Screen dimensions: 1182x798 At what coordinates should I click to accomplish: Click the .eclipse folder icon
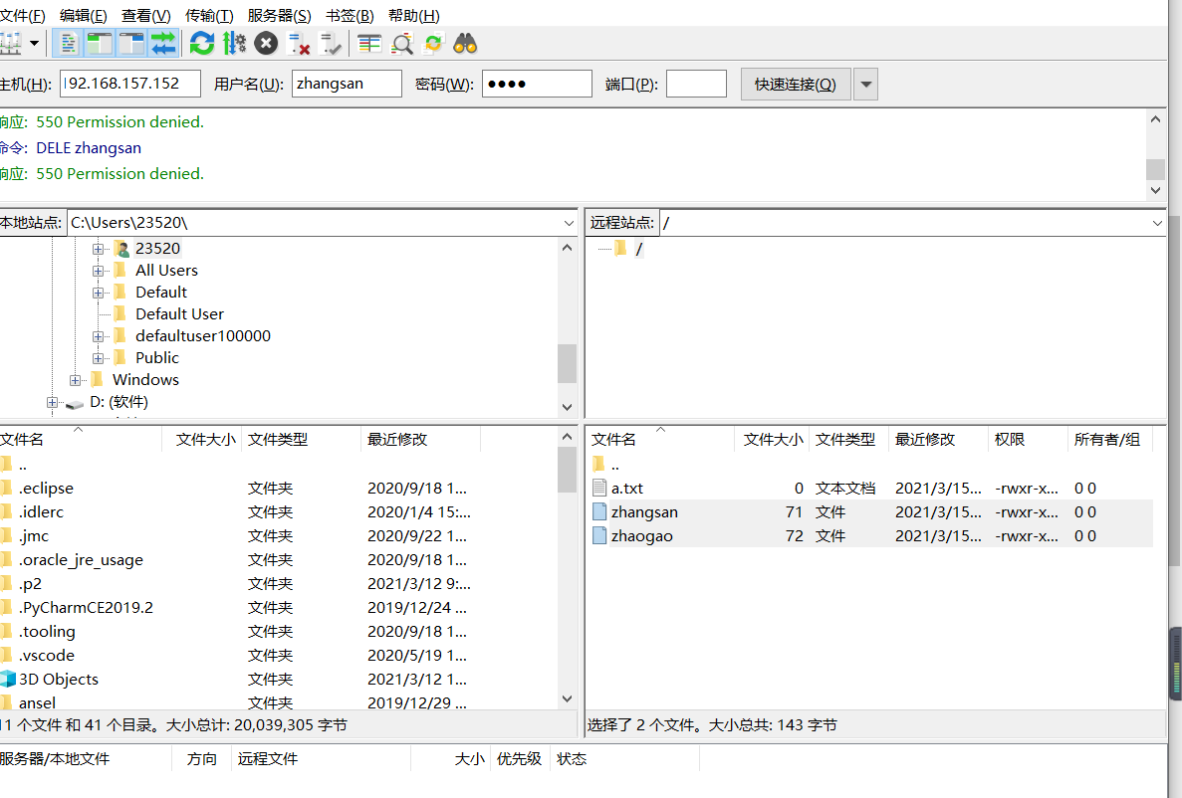click(x=6, y=488)
